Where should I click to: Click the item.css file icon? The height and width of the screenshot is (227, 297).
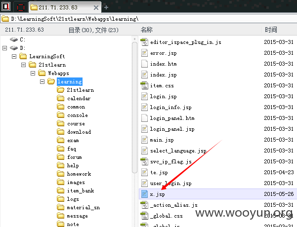(144, 85)
